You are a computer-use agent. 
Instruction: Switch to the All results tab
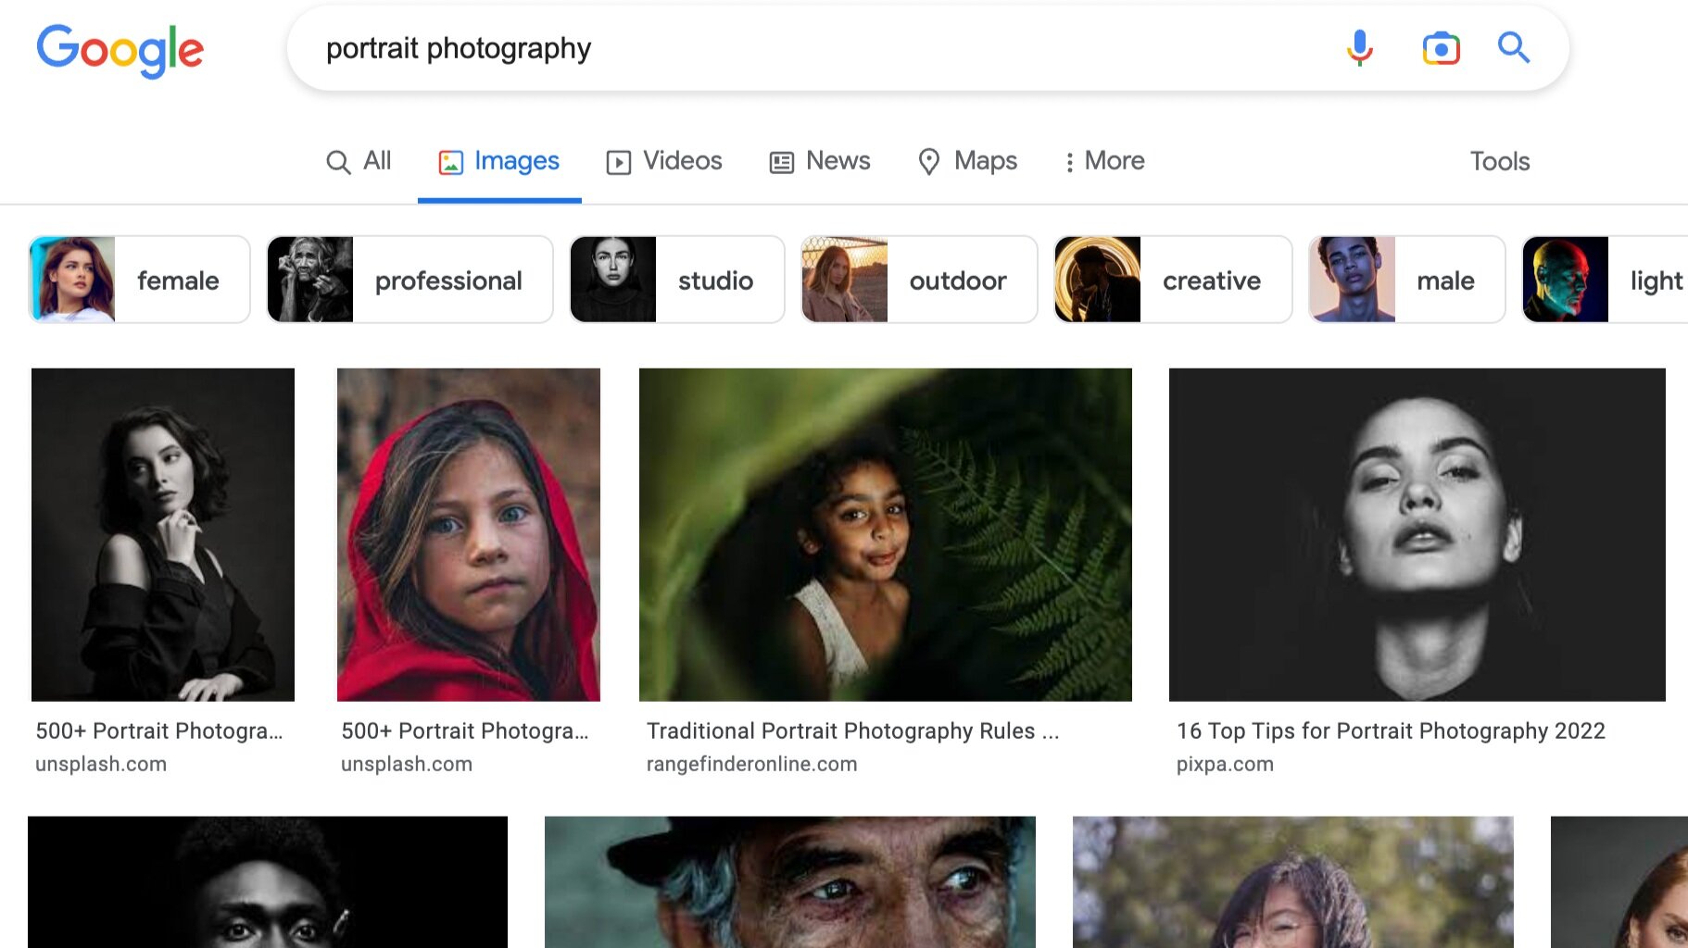(359, 161)
